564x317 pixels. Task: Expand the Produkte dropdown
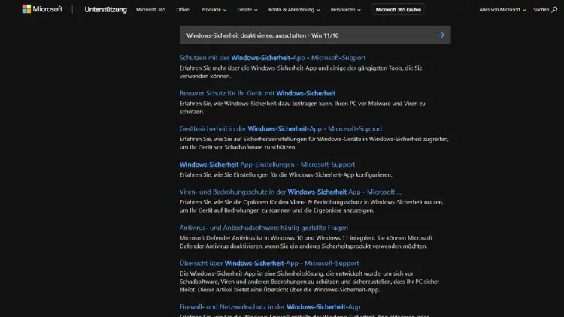pos(214,10)
